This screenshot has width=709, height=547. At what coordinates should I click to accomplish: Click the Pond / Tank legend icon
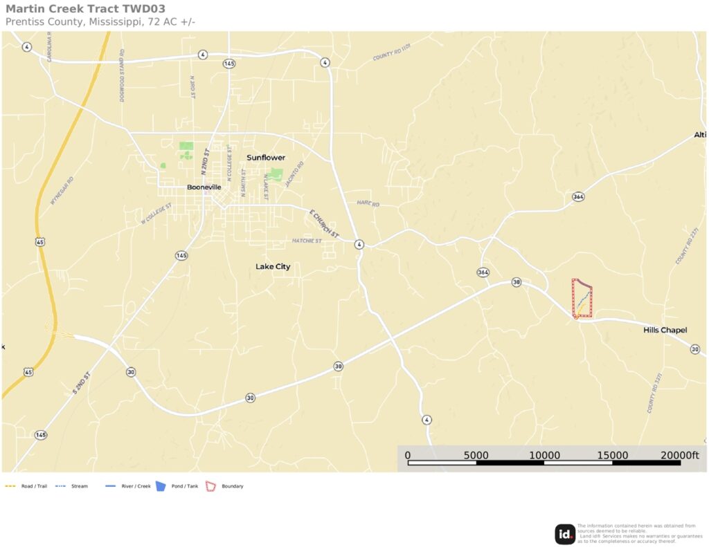(161, 486)
